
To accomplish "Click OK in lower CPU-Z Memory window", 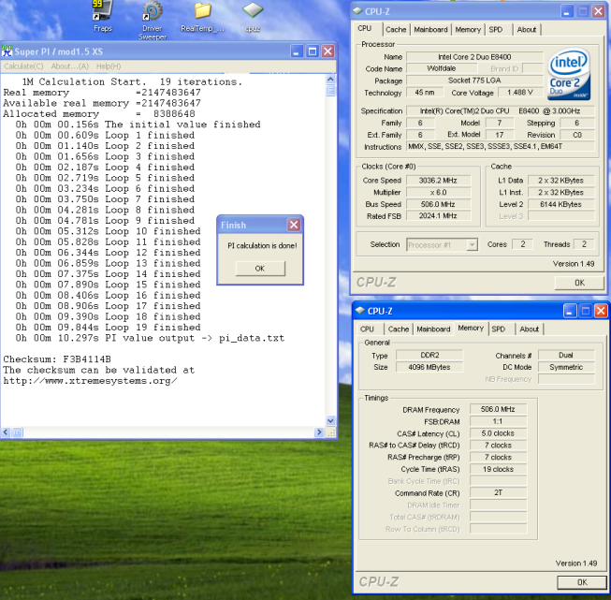I will point(582,582).
